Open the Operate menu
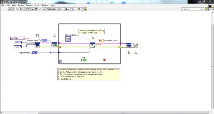Viewport: 214px width, 114px height. [x=29, y=5]
